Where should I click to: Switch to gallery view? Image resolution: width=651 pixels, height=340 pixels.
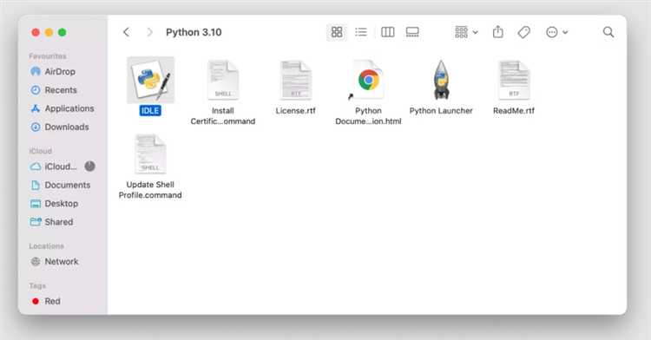coord(412,32)
